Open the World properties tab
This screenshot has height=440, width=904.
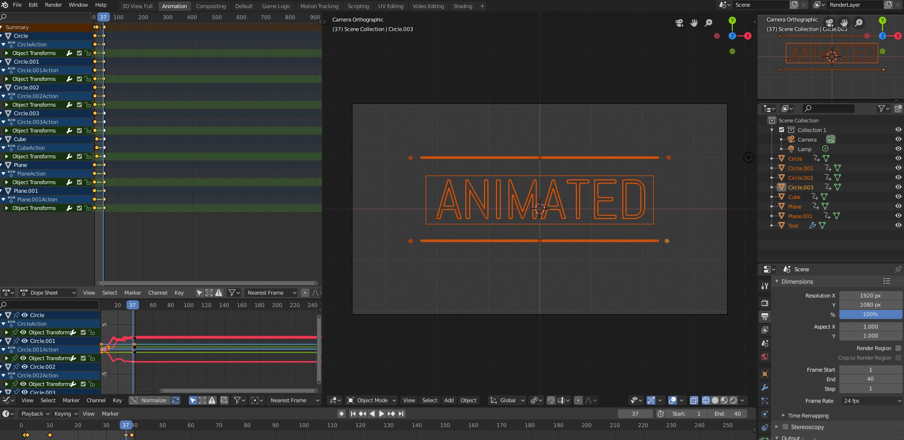(764, 357)
